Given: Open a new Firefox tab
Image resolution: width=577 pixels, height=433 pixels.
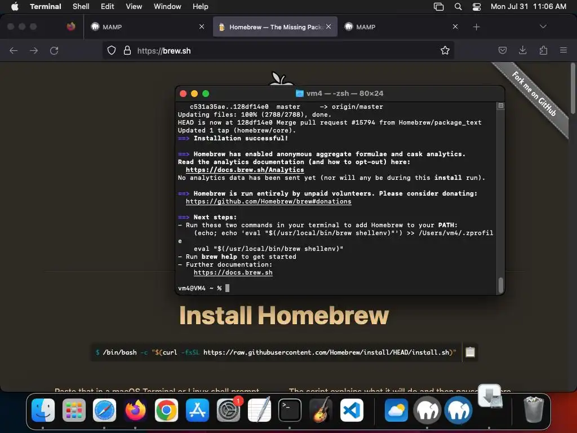Looking at the screenshot, I should click(x=477, y=27).
